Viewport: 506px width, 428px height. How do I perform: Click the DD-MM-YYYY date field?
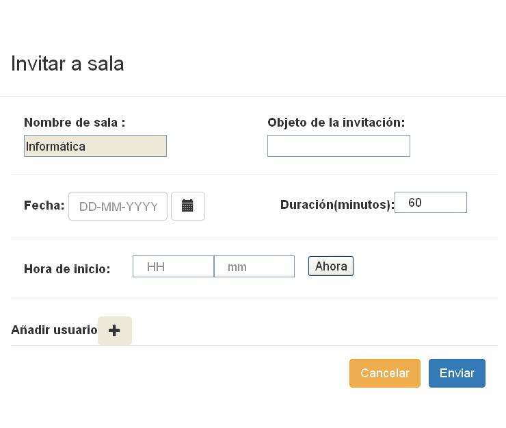(118, 206)
